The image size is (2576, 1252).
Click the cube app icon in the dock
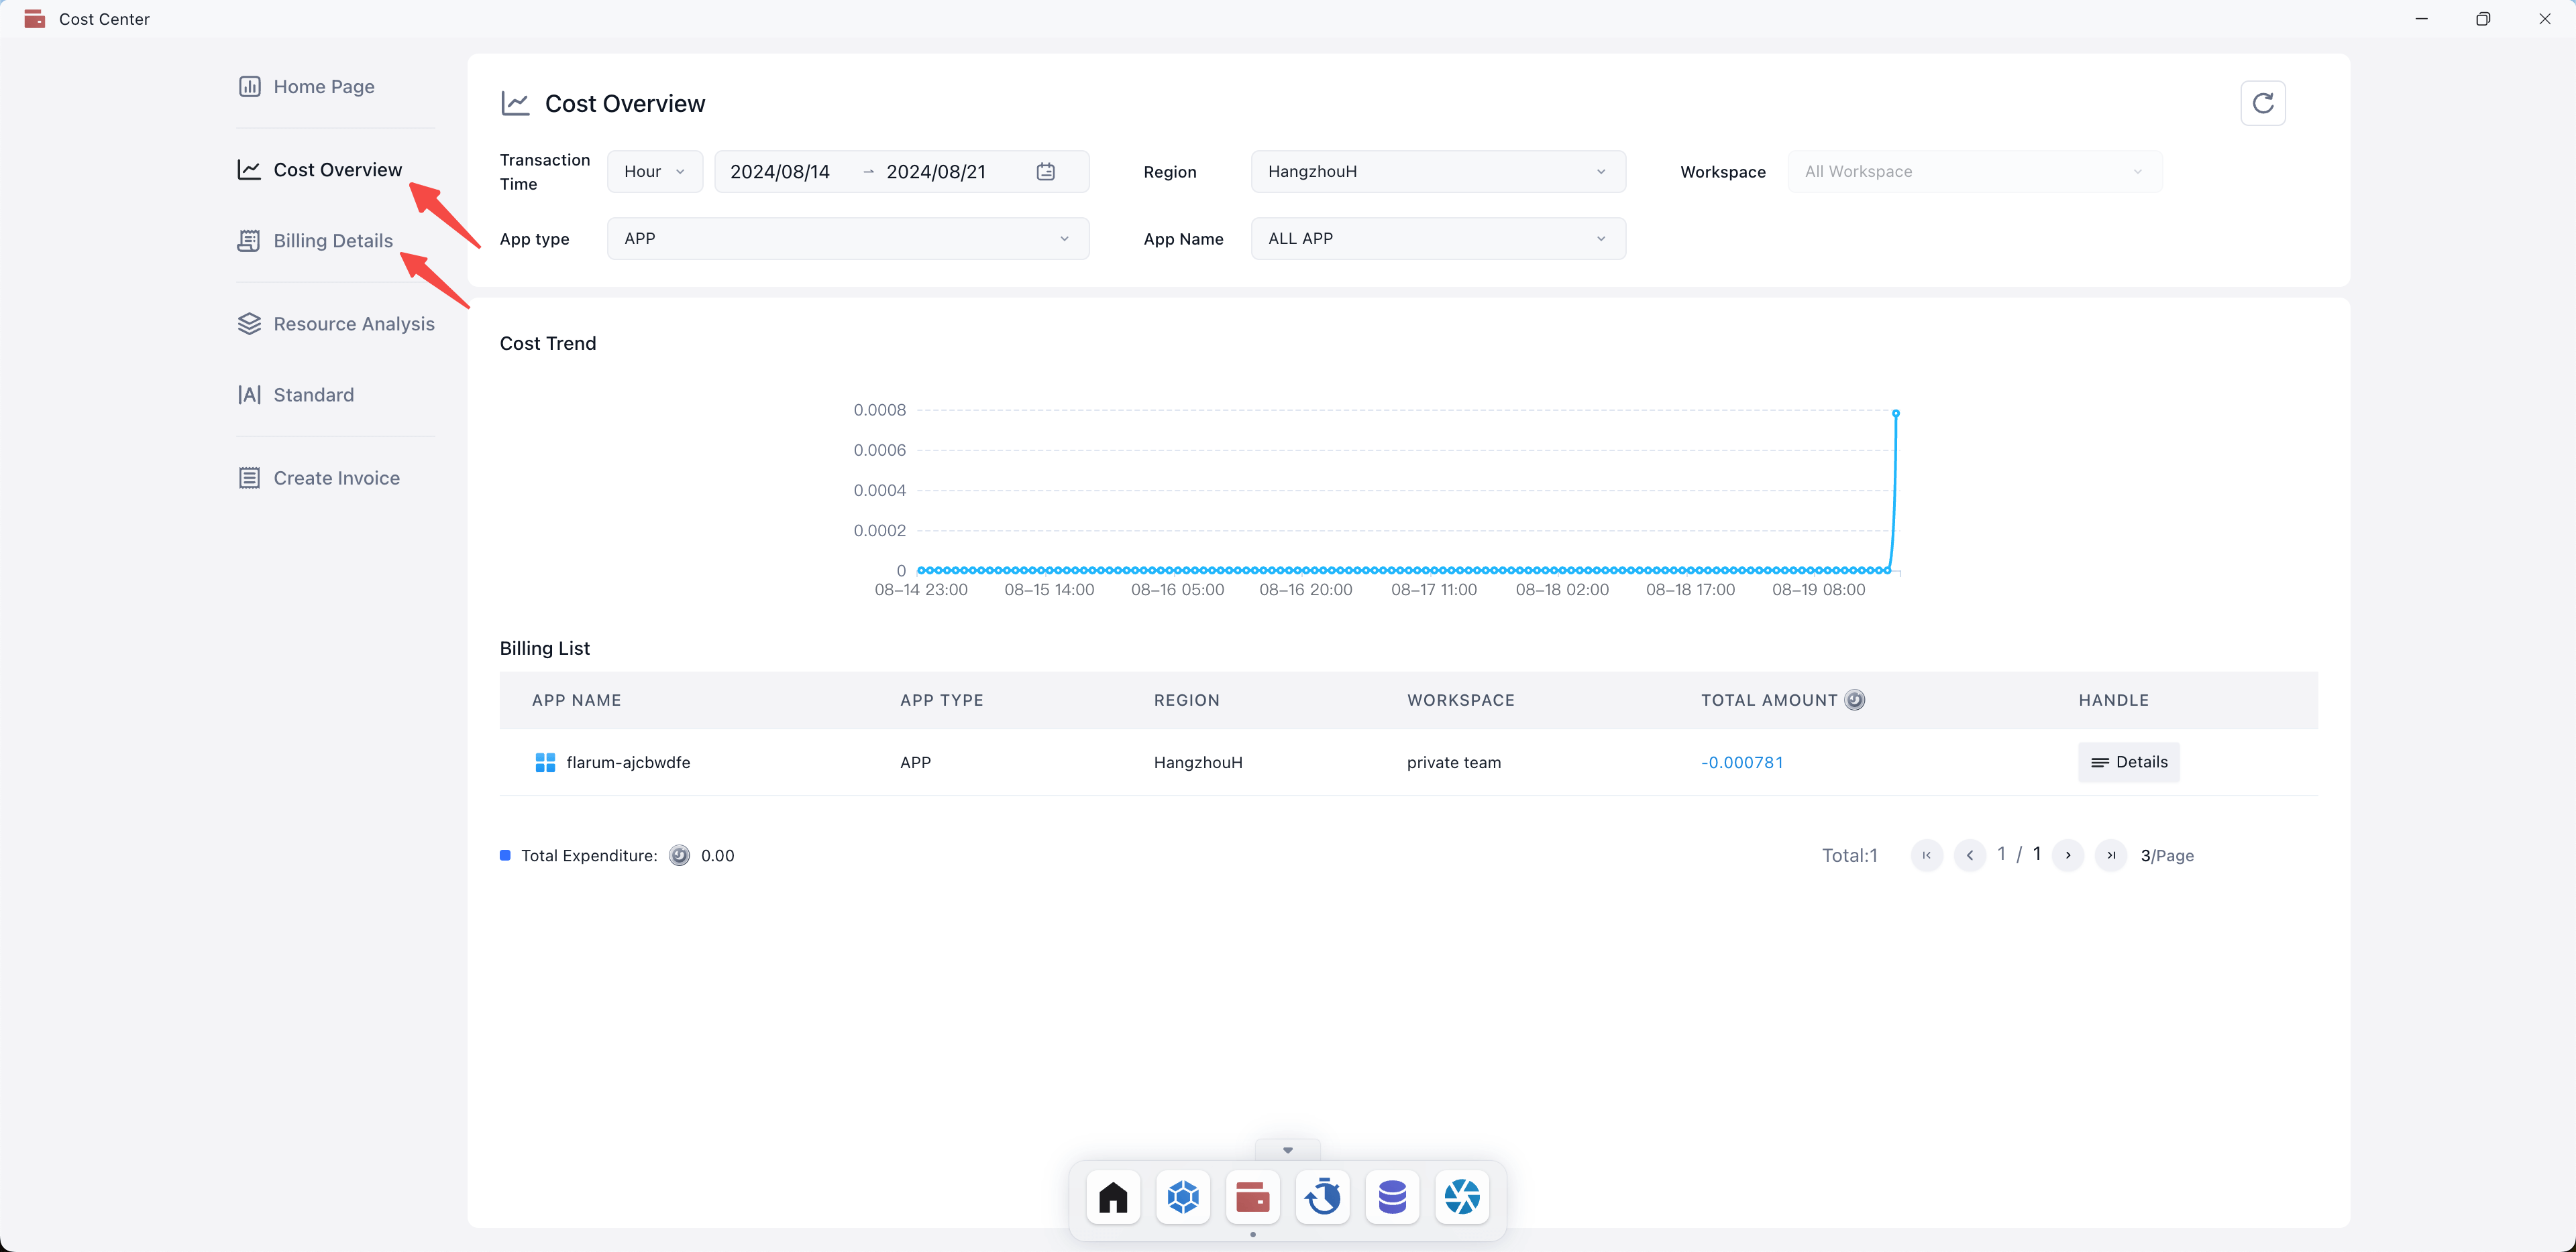coord(1183,1196)
